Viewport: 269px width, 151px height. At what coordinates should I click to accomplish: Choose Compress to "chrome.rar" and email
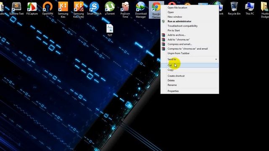(190, 49)
